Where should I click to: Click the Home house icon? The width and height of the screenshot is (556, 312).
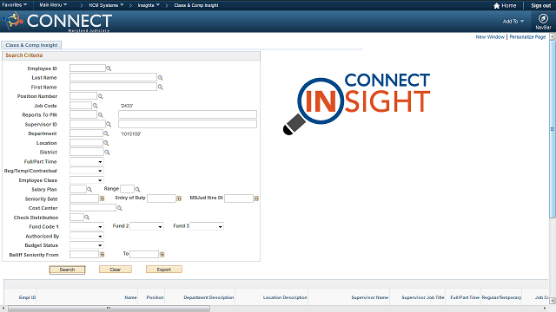point(496,6)
